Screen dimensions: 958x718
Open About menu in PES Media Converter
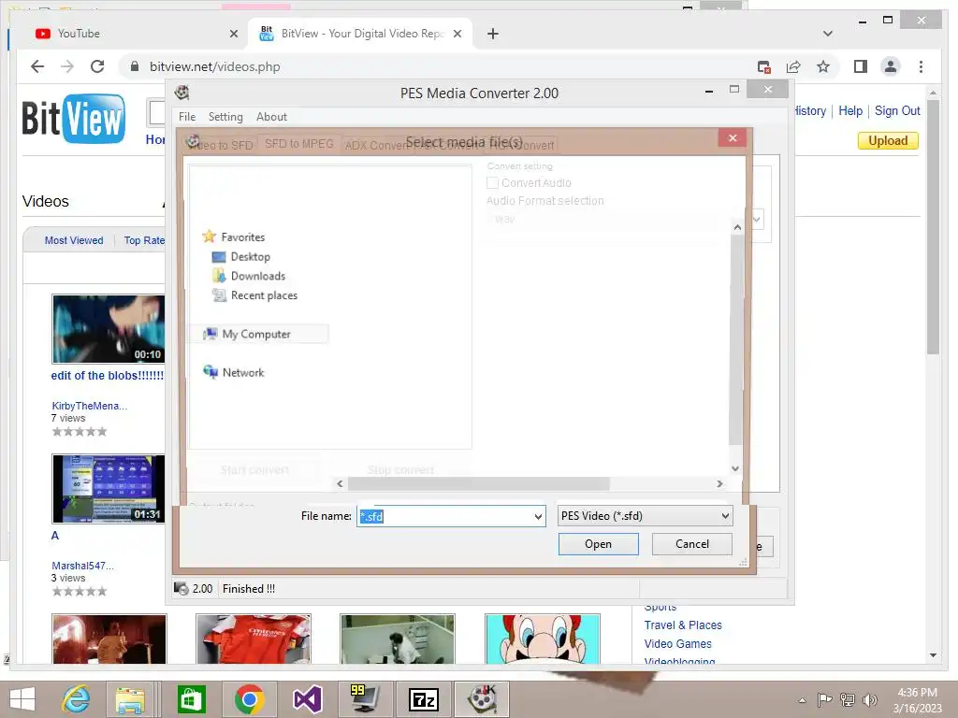271,117
